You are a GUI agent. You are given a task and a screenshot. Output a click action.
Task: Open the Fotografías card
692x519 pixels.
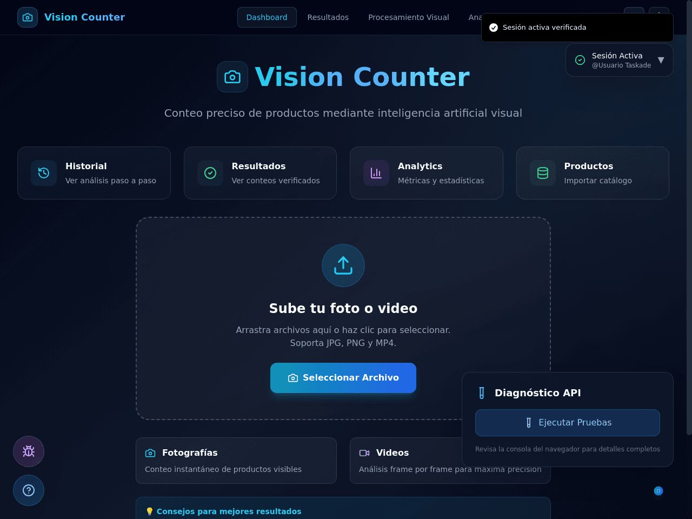click(x=236, y=461)
